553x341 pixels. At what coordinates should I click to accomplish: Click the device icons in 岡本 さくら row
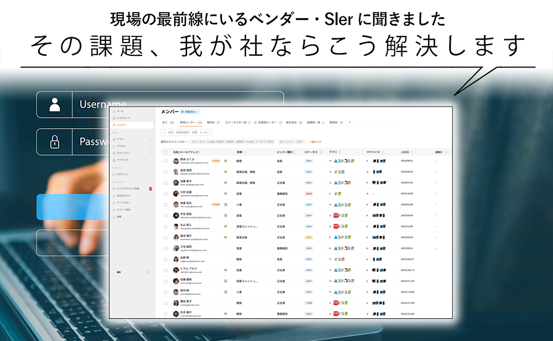[379, 161]
